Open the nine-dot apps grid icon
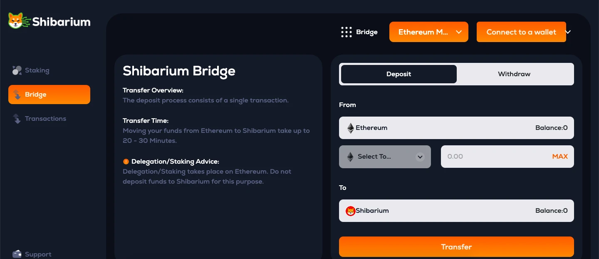The width and height of the screenshot is (599, 259). pyautogui.click(x=346, y=32)
